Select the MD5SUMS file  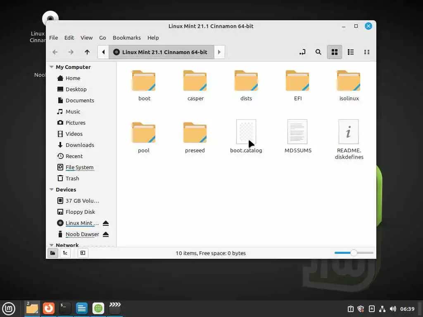click(297, 136)
